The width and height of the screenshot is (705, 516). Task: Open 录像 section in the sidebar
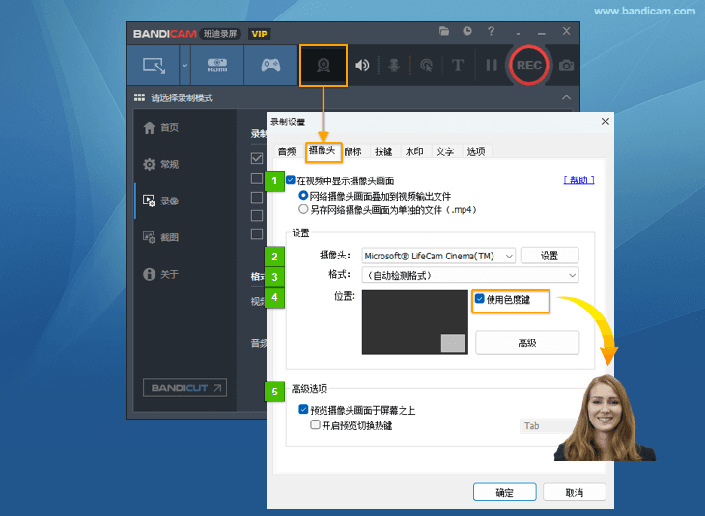click(x=161, y=201)
